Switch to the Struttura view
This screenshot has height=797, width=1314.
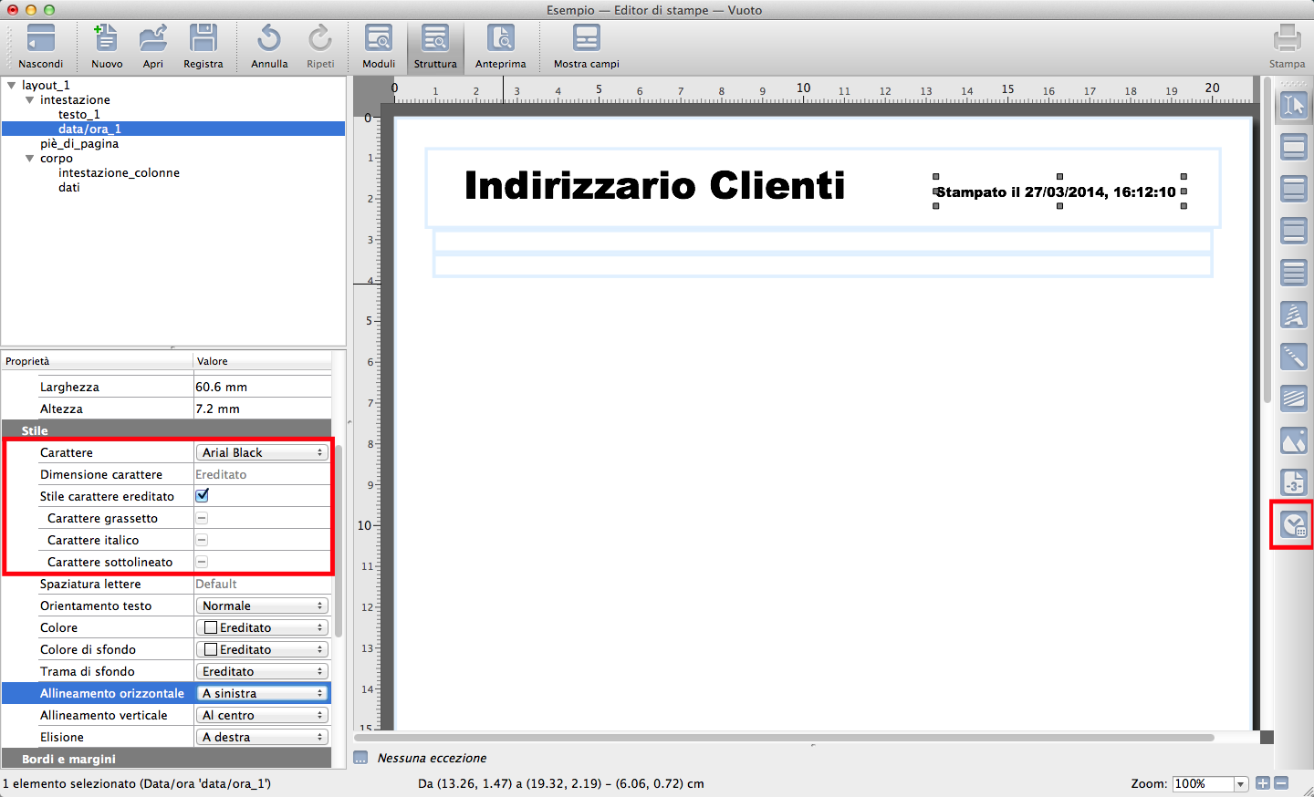[435, 46]
